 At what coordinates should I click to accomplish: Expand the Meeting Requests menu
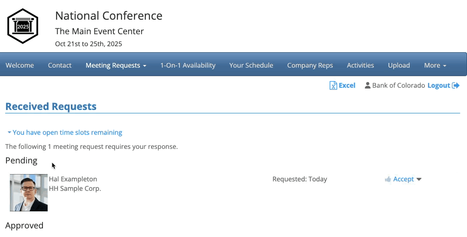(116, 65)
